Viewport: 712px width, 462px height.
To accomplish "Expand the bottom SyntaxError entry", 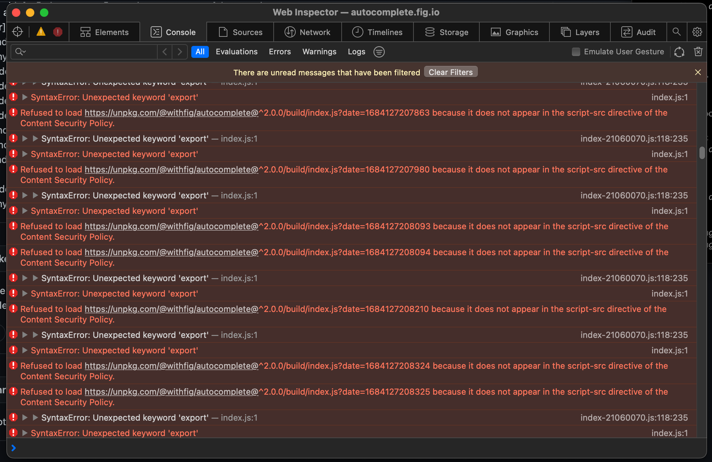I will (x=25, y=433).
